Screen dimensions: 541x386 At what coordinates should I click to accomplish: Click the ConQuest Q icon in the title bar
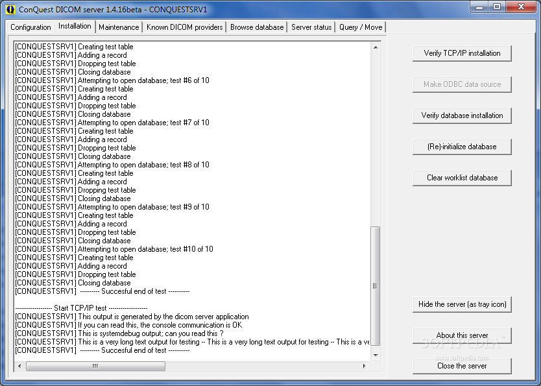coord(10,9)
